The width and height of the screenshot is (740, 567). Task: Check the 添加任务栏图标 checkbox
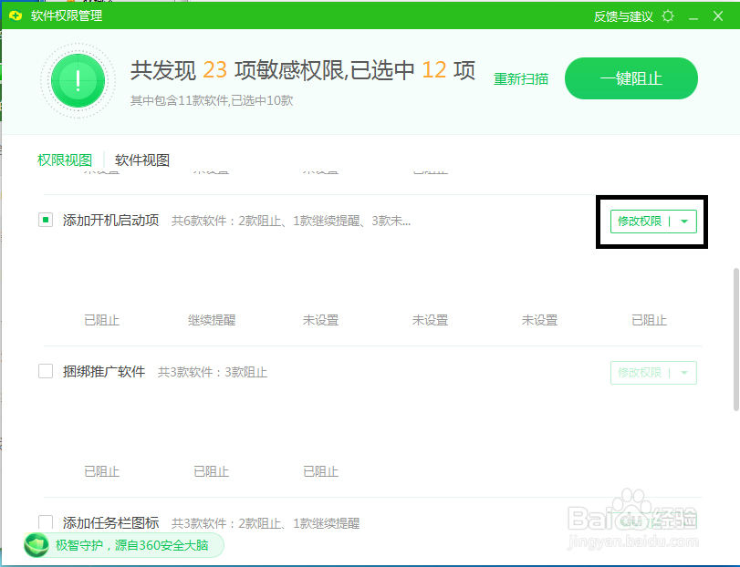pos(46,521)
